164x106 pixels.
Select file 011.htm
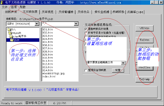48,61
